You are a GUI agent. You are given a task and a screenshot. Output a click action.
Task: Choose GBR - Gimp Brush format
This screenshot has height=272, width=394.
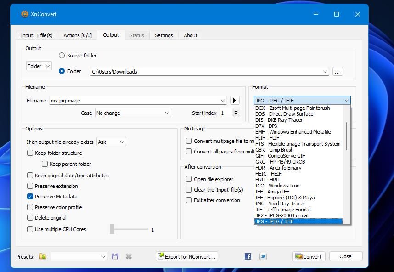tap(299, 150)
